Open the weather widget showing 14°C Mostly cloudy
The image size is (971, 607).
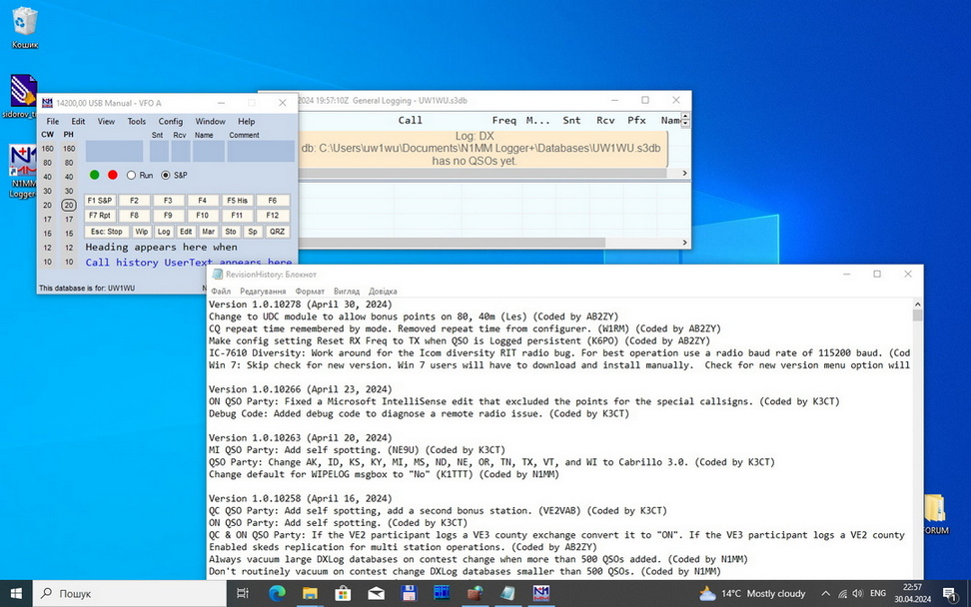(x=752, y=593)
